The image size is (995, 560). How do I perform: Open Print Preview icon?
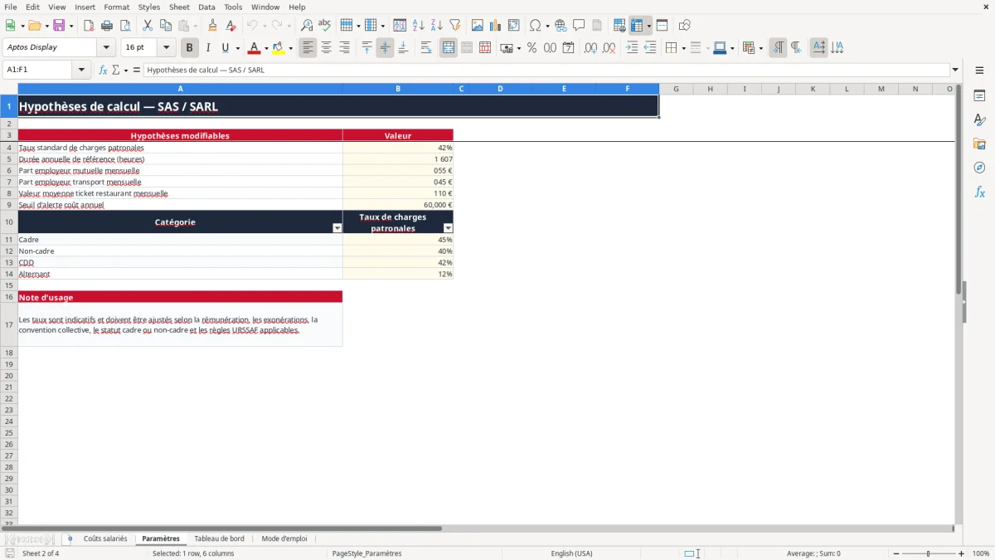[125, 26]
